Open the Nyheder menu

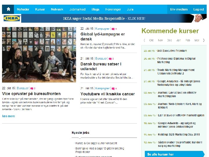(x=23, y=9)
